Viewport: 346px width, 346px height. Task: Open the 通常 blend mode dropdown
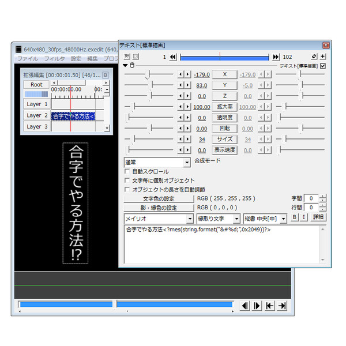pos(186,163)
